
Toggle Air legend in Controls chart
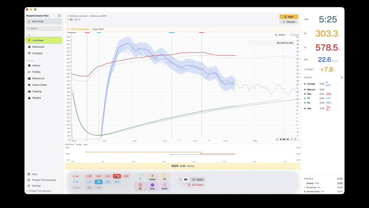85,145
